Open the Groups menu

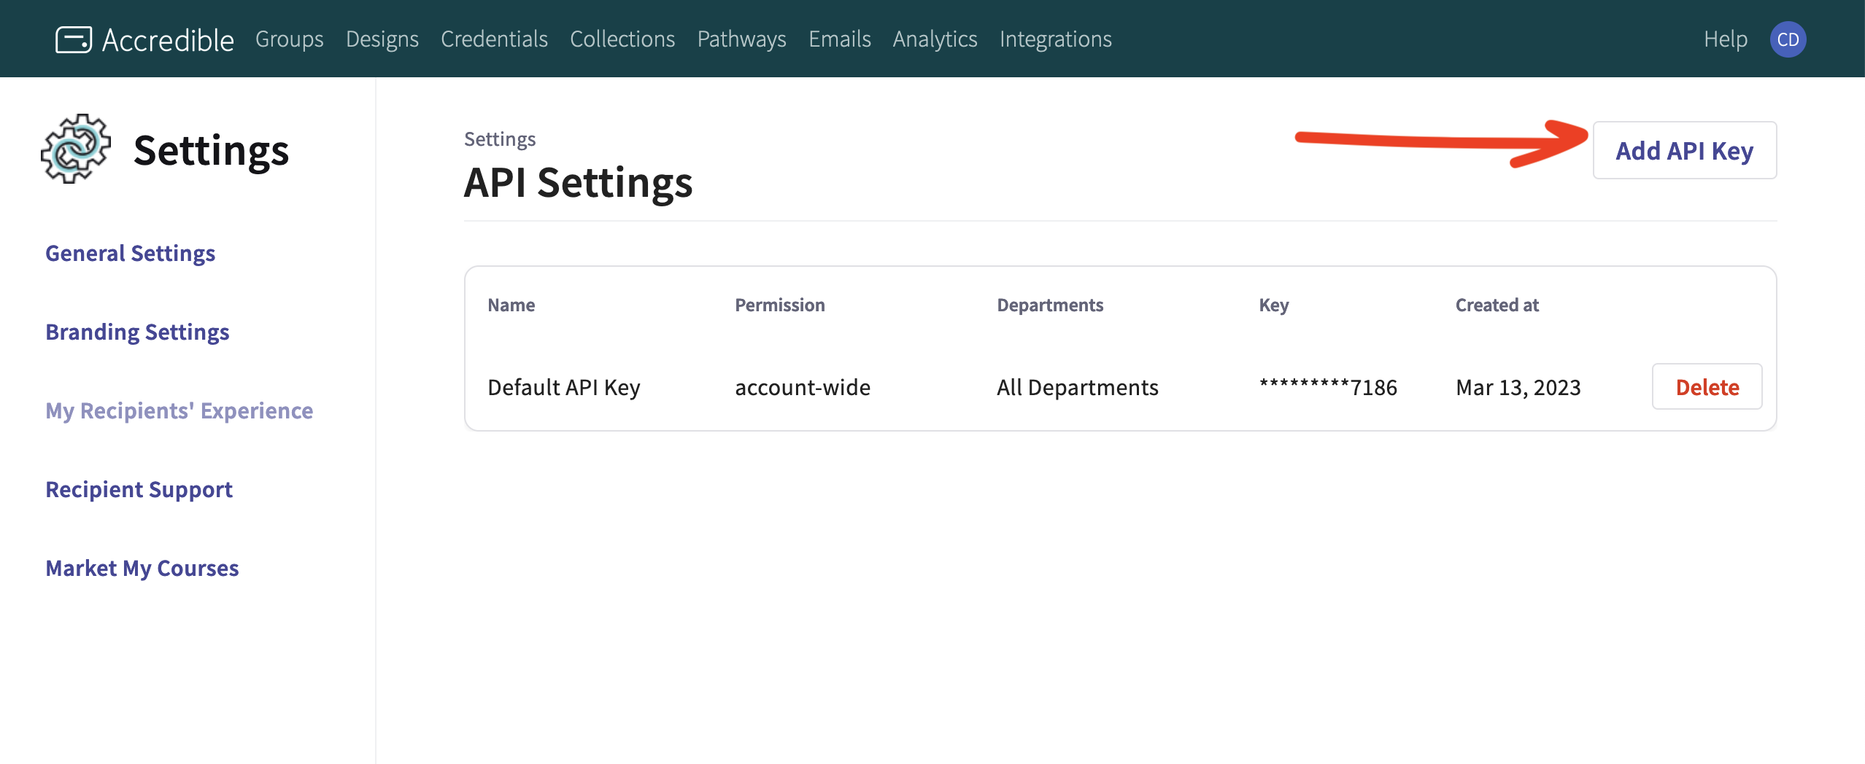(289, 39)
